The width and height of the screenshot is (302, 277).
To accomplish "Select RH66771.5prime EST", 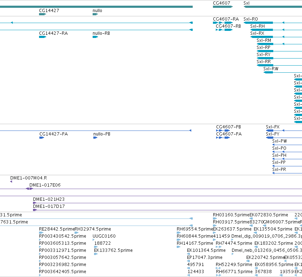I will click(x=219, y=275).
